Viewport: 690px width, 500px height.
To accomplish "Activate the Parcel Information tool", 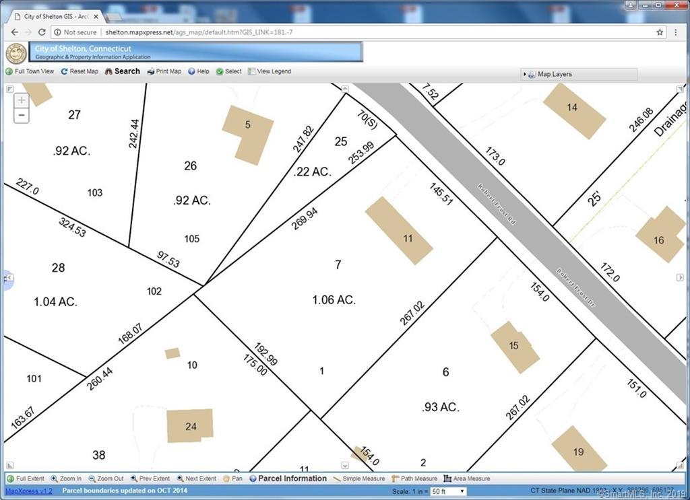I will tap(288, 478).
